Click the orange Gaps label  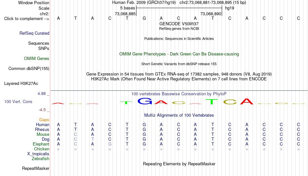[44, 120]
